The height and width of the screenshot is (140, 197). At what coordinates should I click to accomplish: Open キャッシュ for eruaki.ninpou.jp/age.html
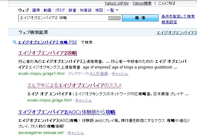(x=83, y=100)
